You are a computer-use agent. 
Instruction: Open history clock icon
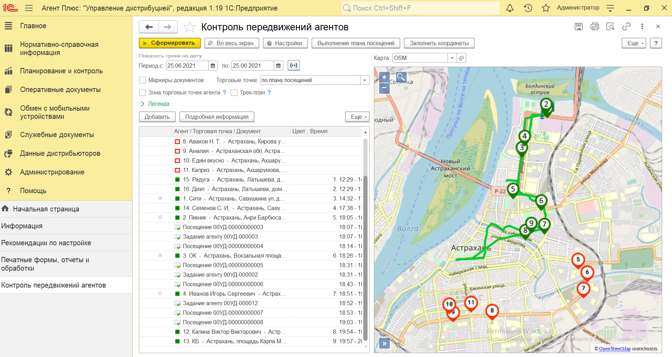pyautogui.click(x=528, y=8)
